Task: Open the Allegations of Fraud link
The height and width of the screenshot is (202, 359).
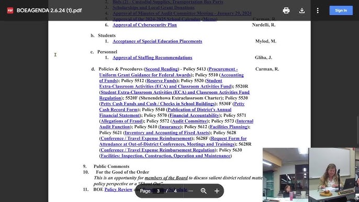Action: [x=121, y=121]
